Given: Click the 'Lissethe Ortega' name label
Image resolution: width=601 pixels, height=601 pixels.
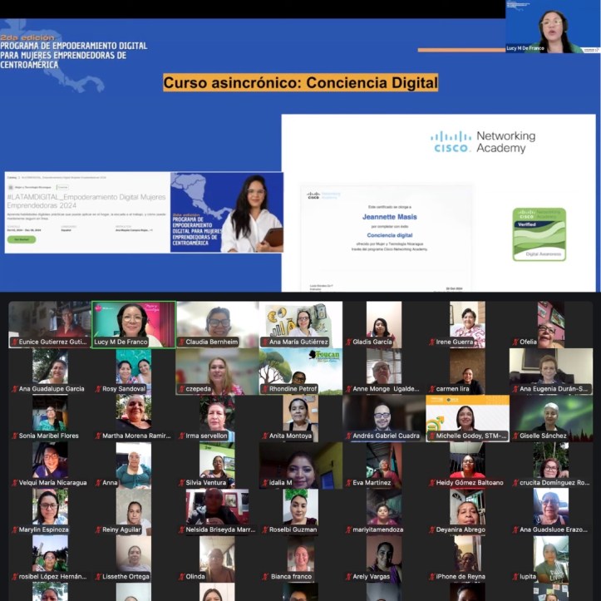Looking at the screenshot, I should tap(126, 576).
